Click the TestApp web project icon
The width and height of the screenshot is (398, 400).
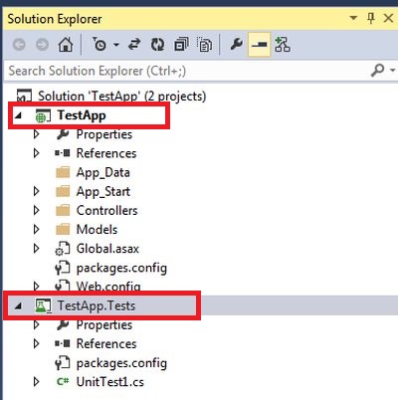[x=43, y=115]
